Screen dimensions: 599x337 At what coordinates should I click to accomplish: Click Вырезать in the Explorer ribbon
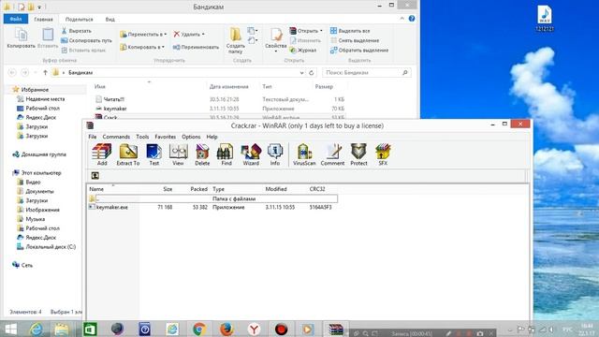[77, 31]
